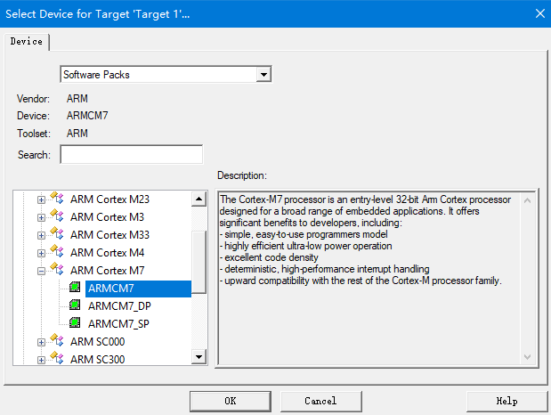Select ARM Cortex M4 tree item
551x415 pixels.
coord(107,253)
